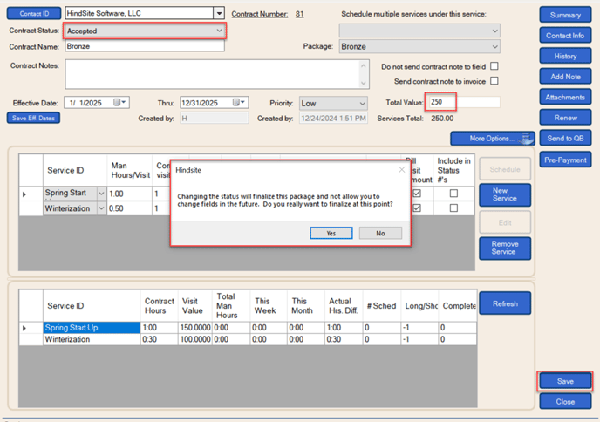Image resolution: width=600 pixels, height=422 pixels.
Task: Open the 81 contract number link
Action: (300, 14)
